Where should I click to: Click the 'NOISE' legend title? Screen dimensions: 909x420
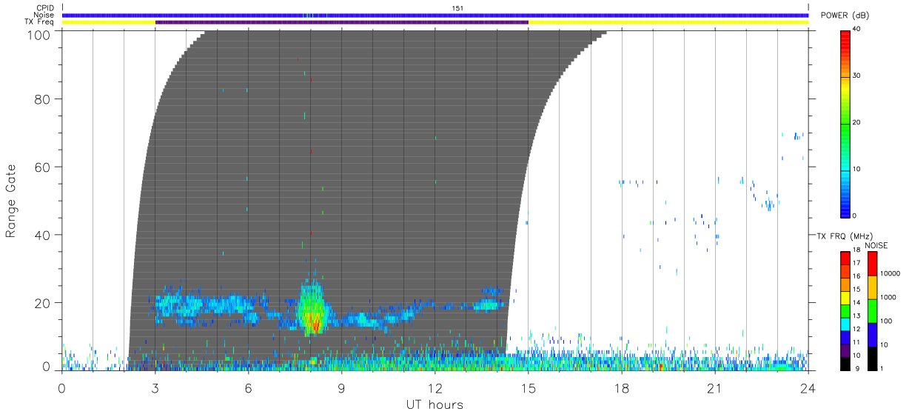click(876, 245)
